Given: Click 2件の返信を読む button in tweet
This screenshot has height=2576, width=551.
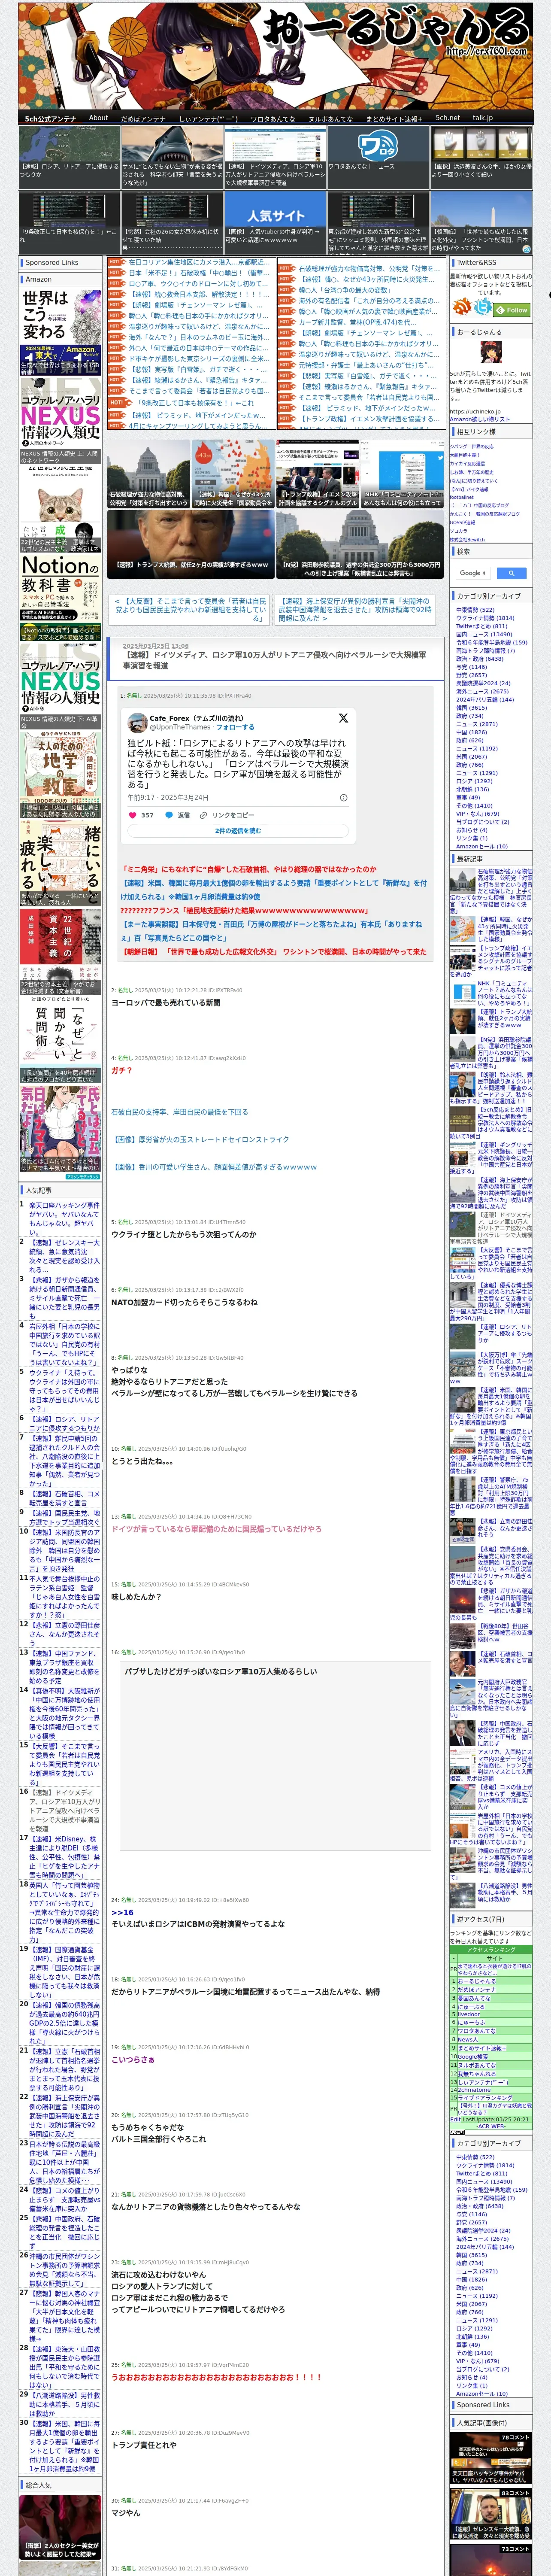Looking at the screenshot, I should tap(238, 831).
